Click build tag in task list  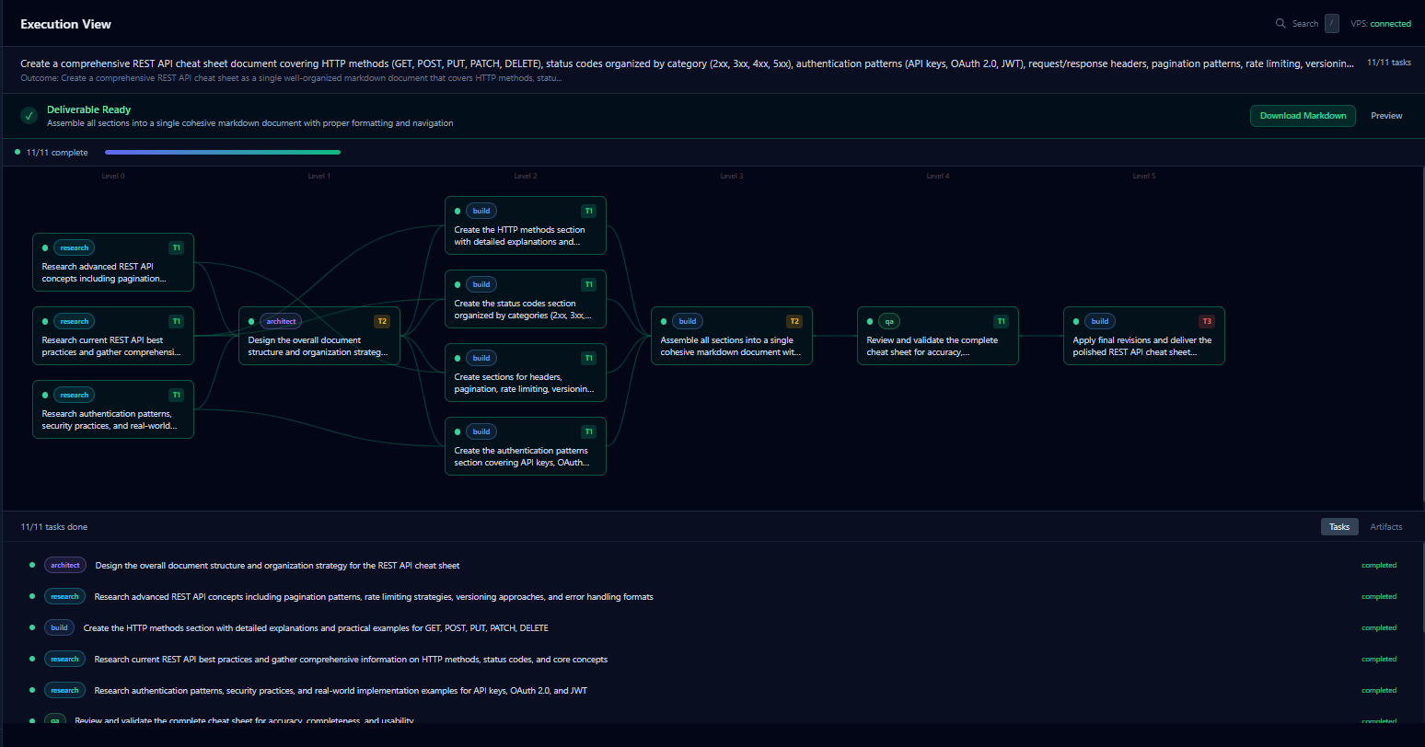point(60,628)
